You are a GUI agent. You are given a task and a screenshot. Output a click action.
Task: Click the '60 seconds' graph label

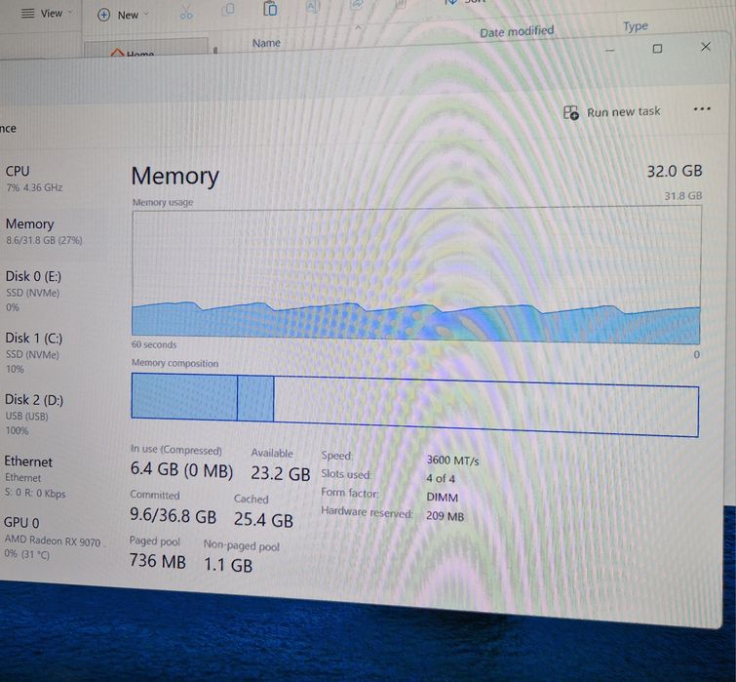coord(154,344)
